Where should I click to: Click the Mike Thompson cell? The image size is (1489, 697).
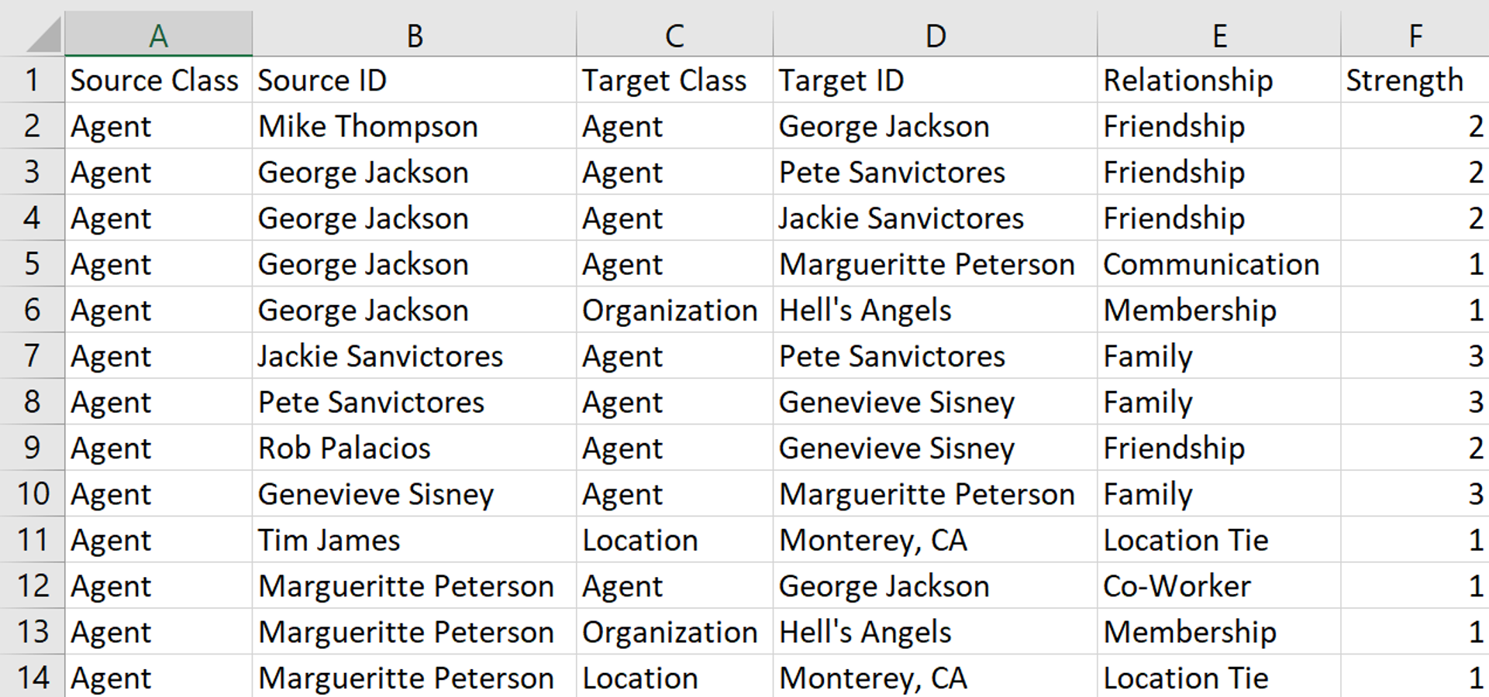pos(368,126)
